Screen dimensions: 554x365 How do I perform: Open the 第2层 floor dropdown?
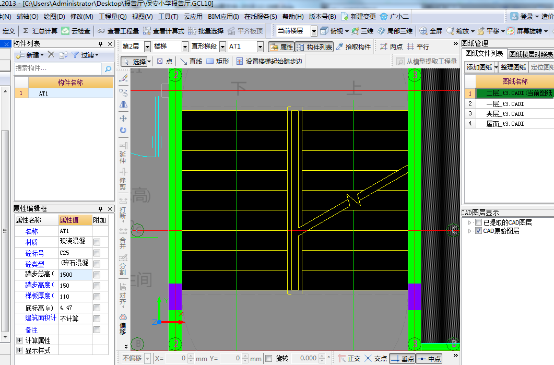point(148,46)
